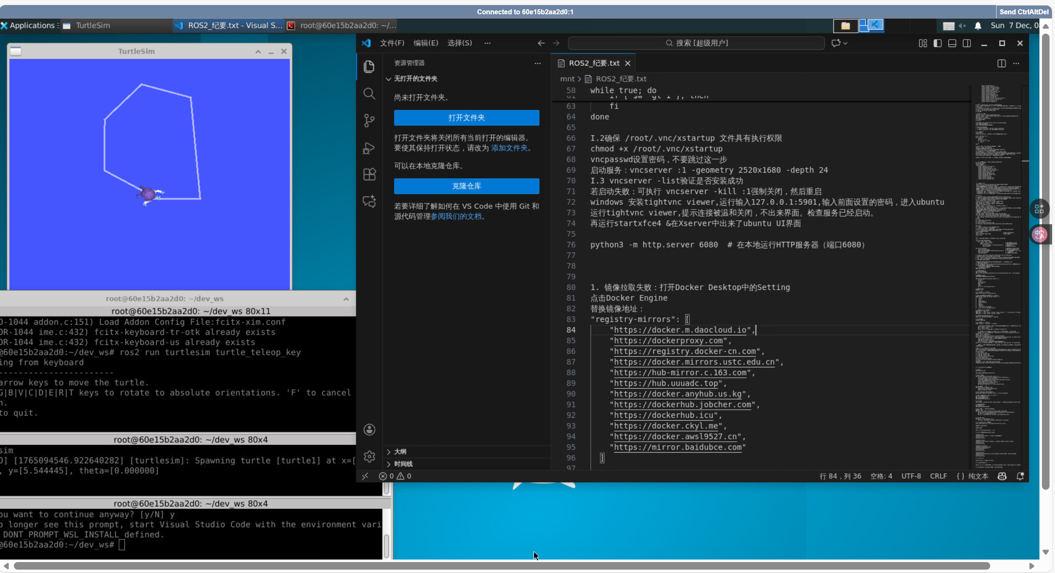Image resolution: width=1055 pixels, height=573 pixels.
Task: Expand the 时间线 timeline section
Action: (x=403, y=464)
